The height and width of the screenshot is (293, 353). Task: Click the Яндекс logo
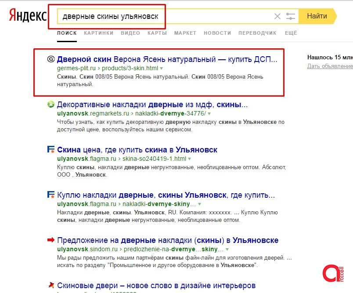pos(28,15)
